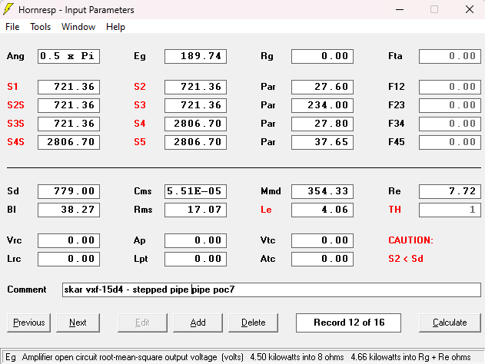Click the Re field showing 7.72
The width and height of the screenshot is (485, 364).
(450, 191)
